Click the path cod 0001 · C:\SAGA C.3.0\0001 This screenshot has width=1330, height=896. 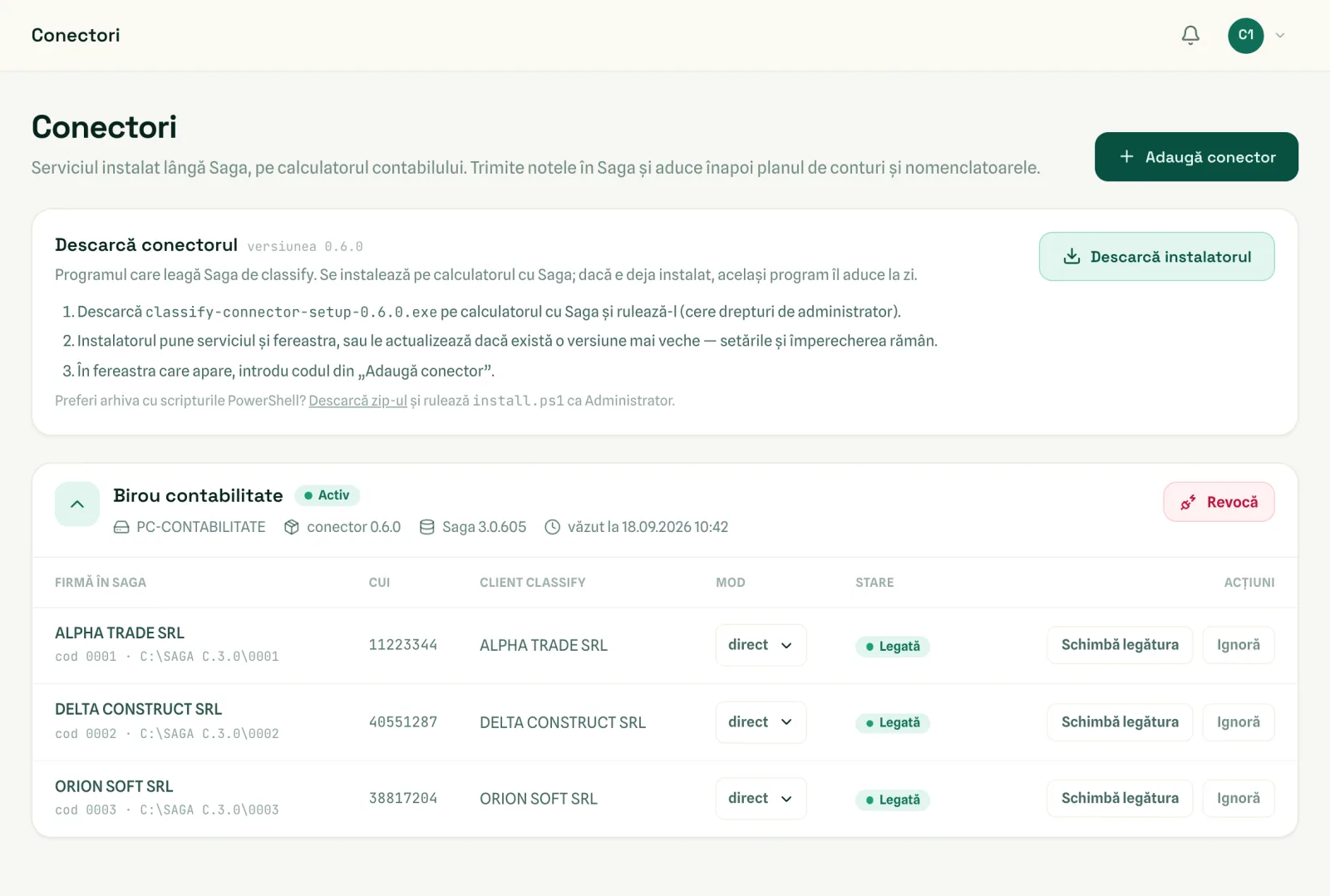click(x=167, y=657)
